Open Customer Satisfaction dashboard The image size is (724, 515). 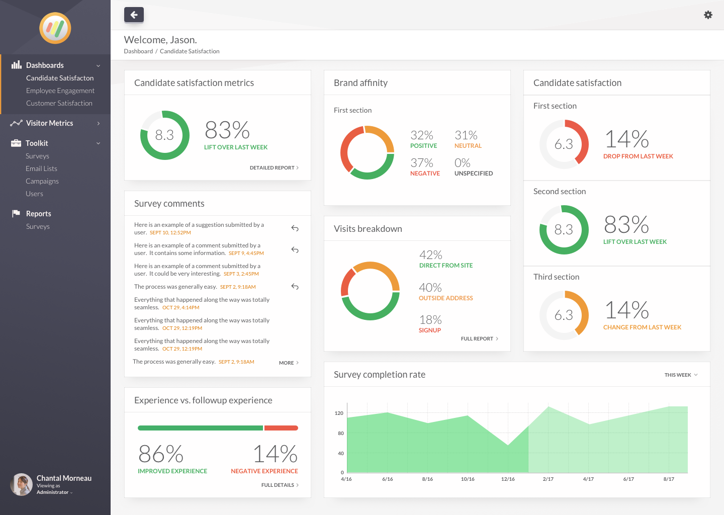59,103
